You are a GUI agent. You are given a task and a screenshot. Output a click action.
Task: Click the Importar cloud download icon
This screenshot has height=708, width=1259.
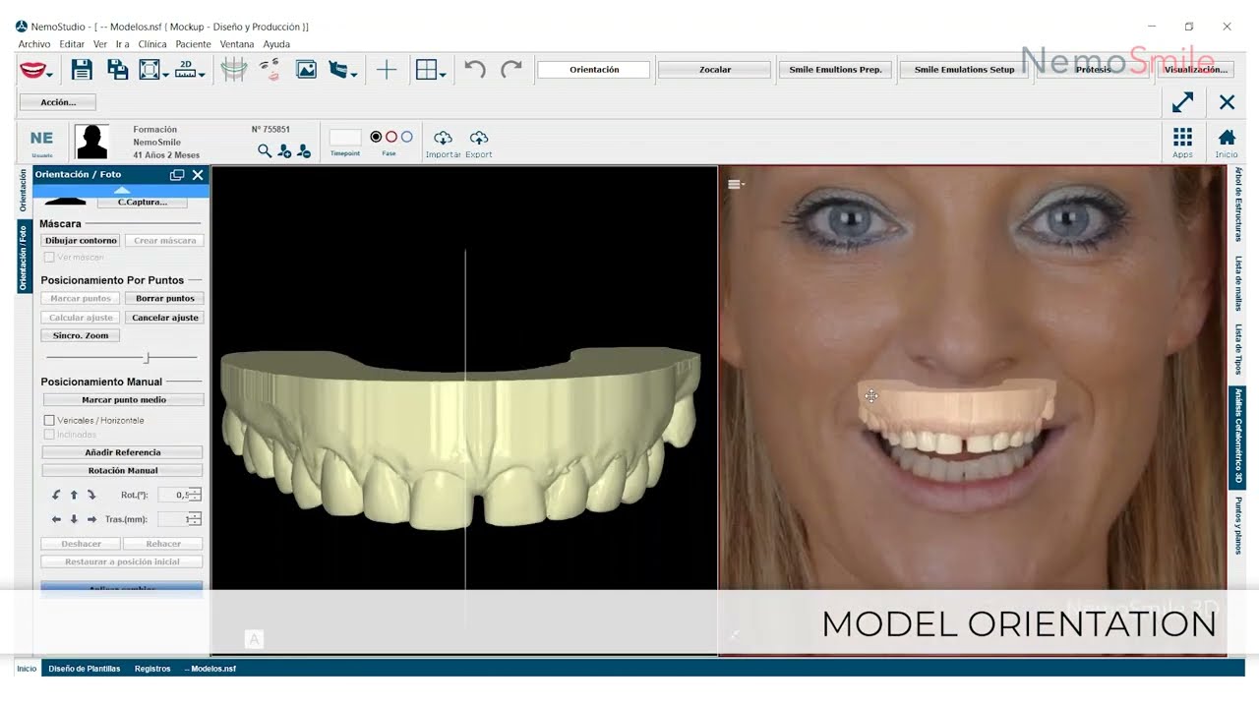[443, 138]
